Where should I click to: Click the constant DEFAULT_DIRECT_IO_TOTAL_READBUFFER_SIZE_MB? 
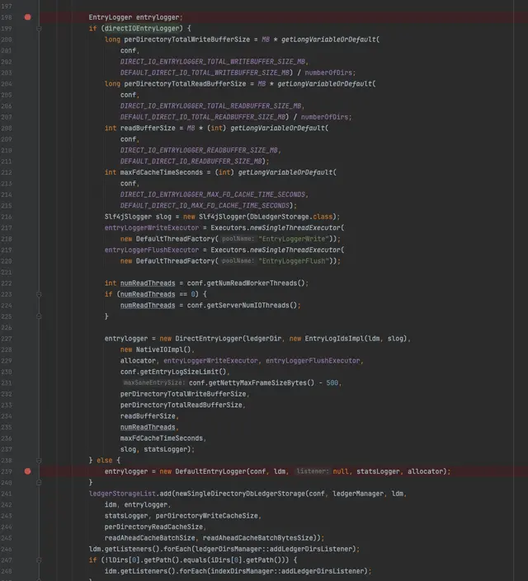coord(203,117)
